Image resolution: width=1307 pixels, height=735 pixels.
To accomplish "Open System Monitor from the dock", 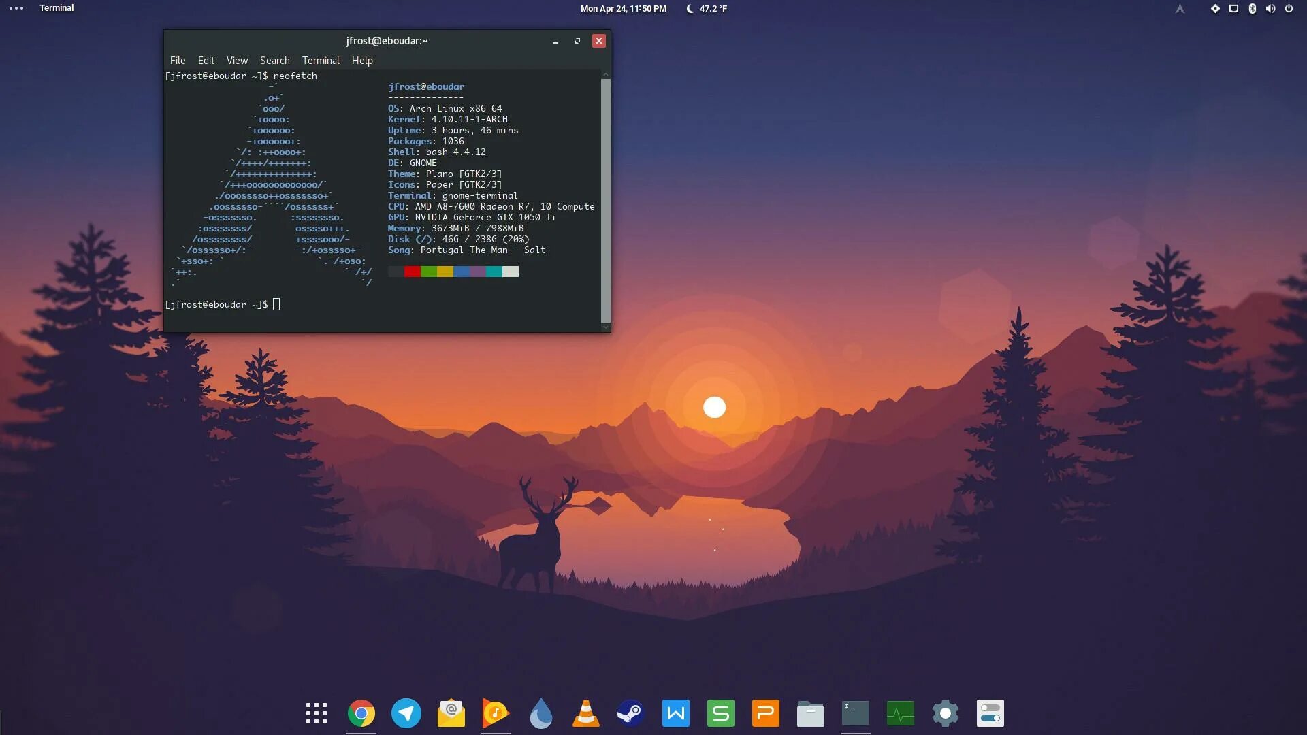I will (901, 713).
